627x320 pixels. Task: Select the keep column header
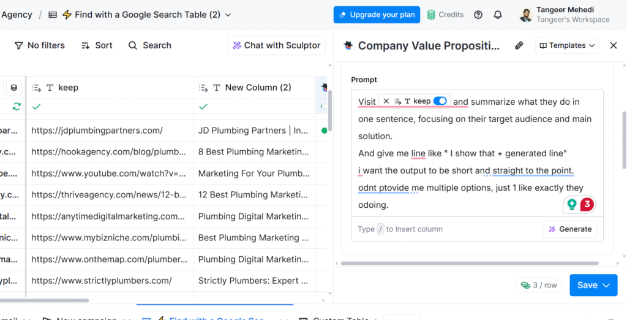(x=110, y=88)
